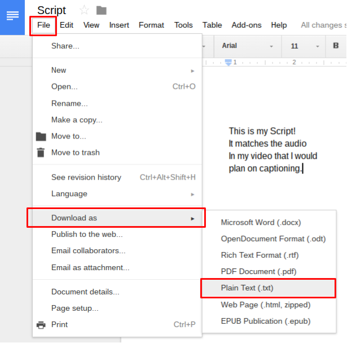This screenshot has width=356, height=343.
Task: Click the indent marker on the ruler
Action: click(228, 62)
